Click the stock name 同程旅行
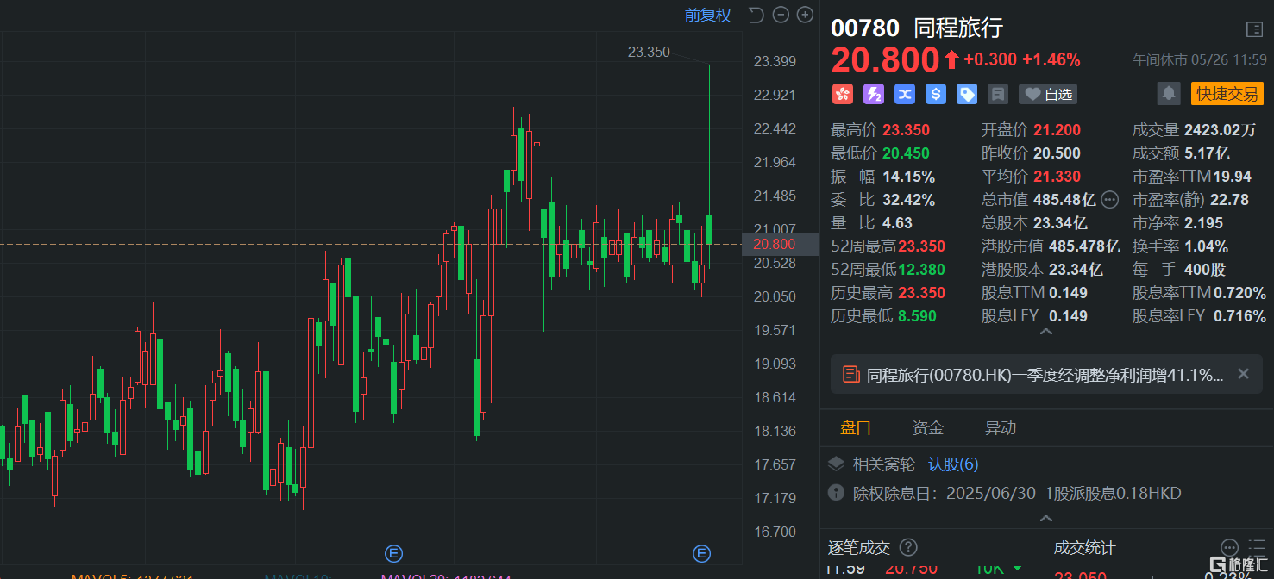This screenshot has height=579, width=1274. click(x=958, y=28)
